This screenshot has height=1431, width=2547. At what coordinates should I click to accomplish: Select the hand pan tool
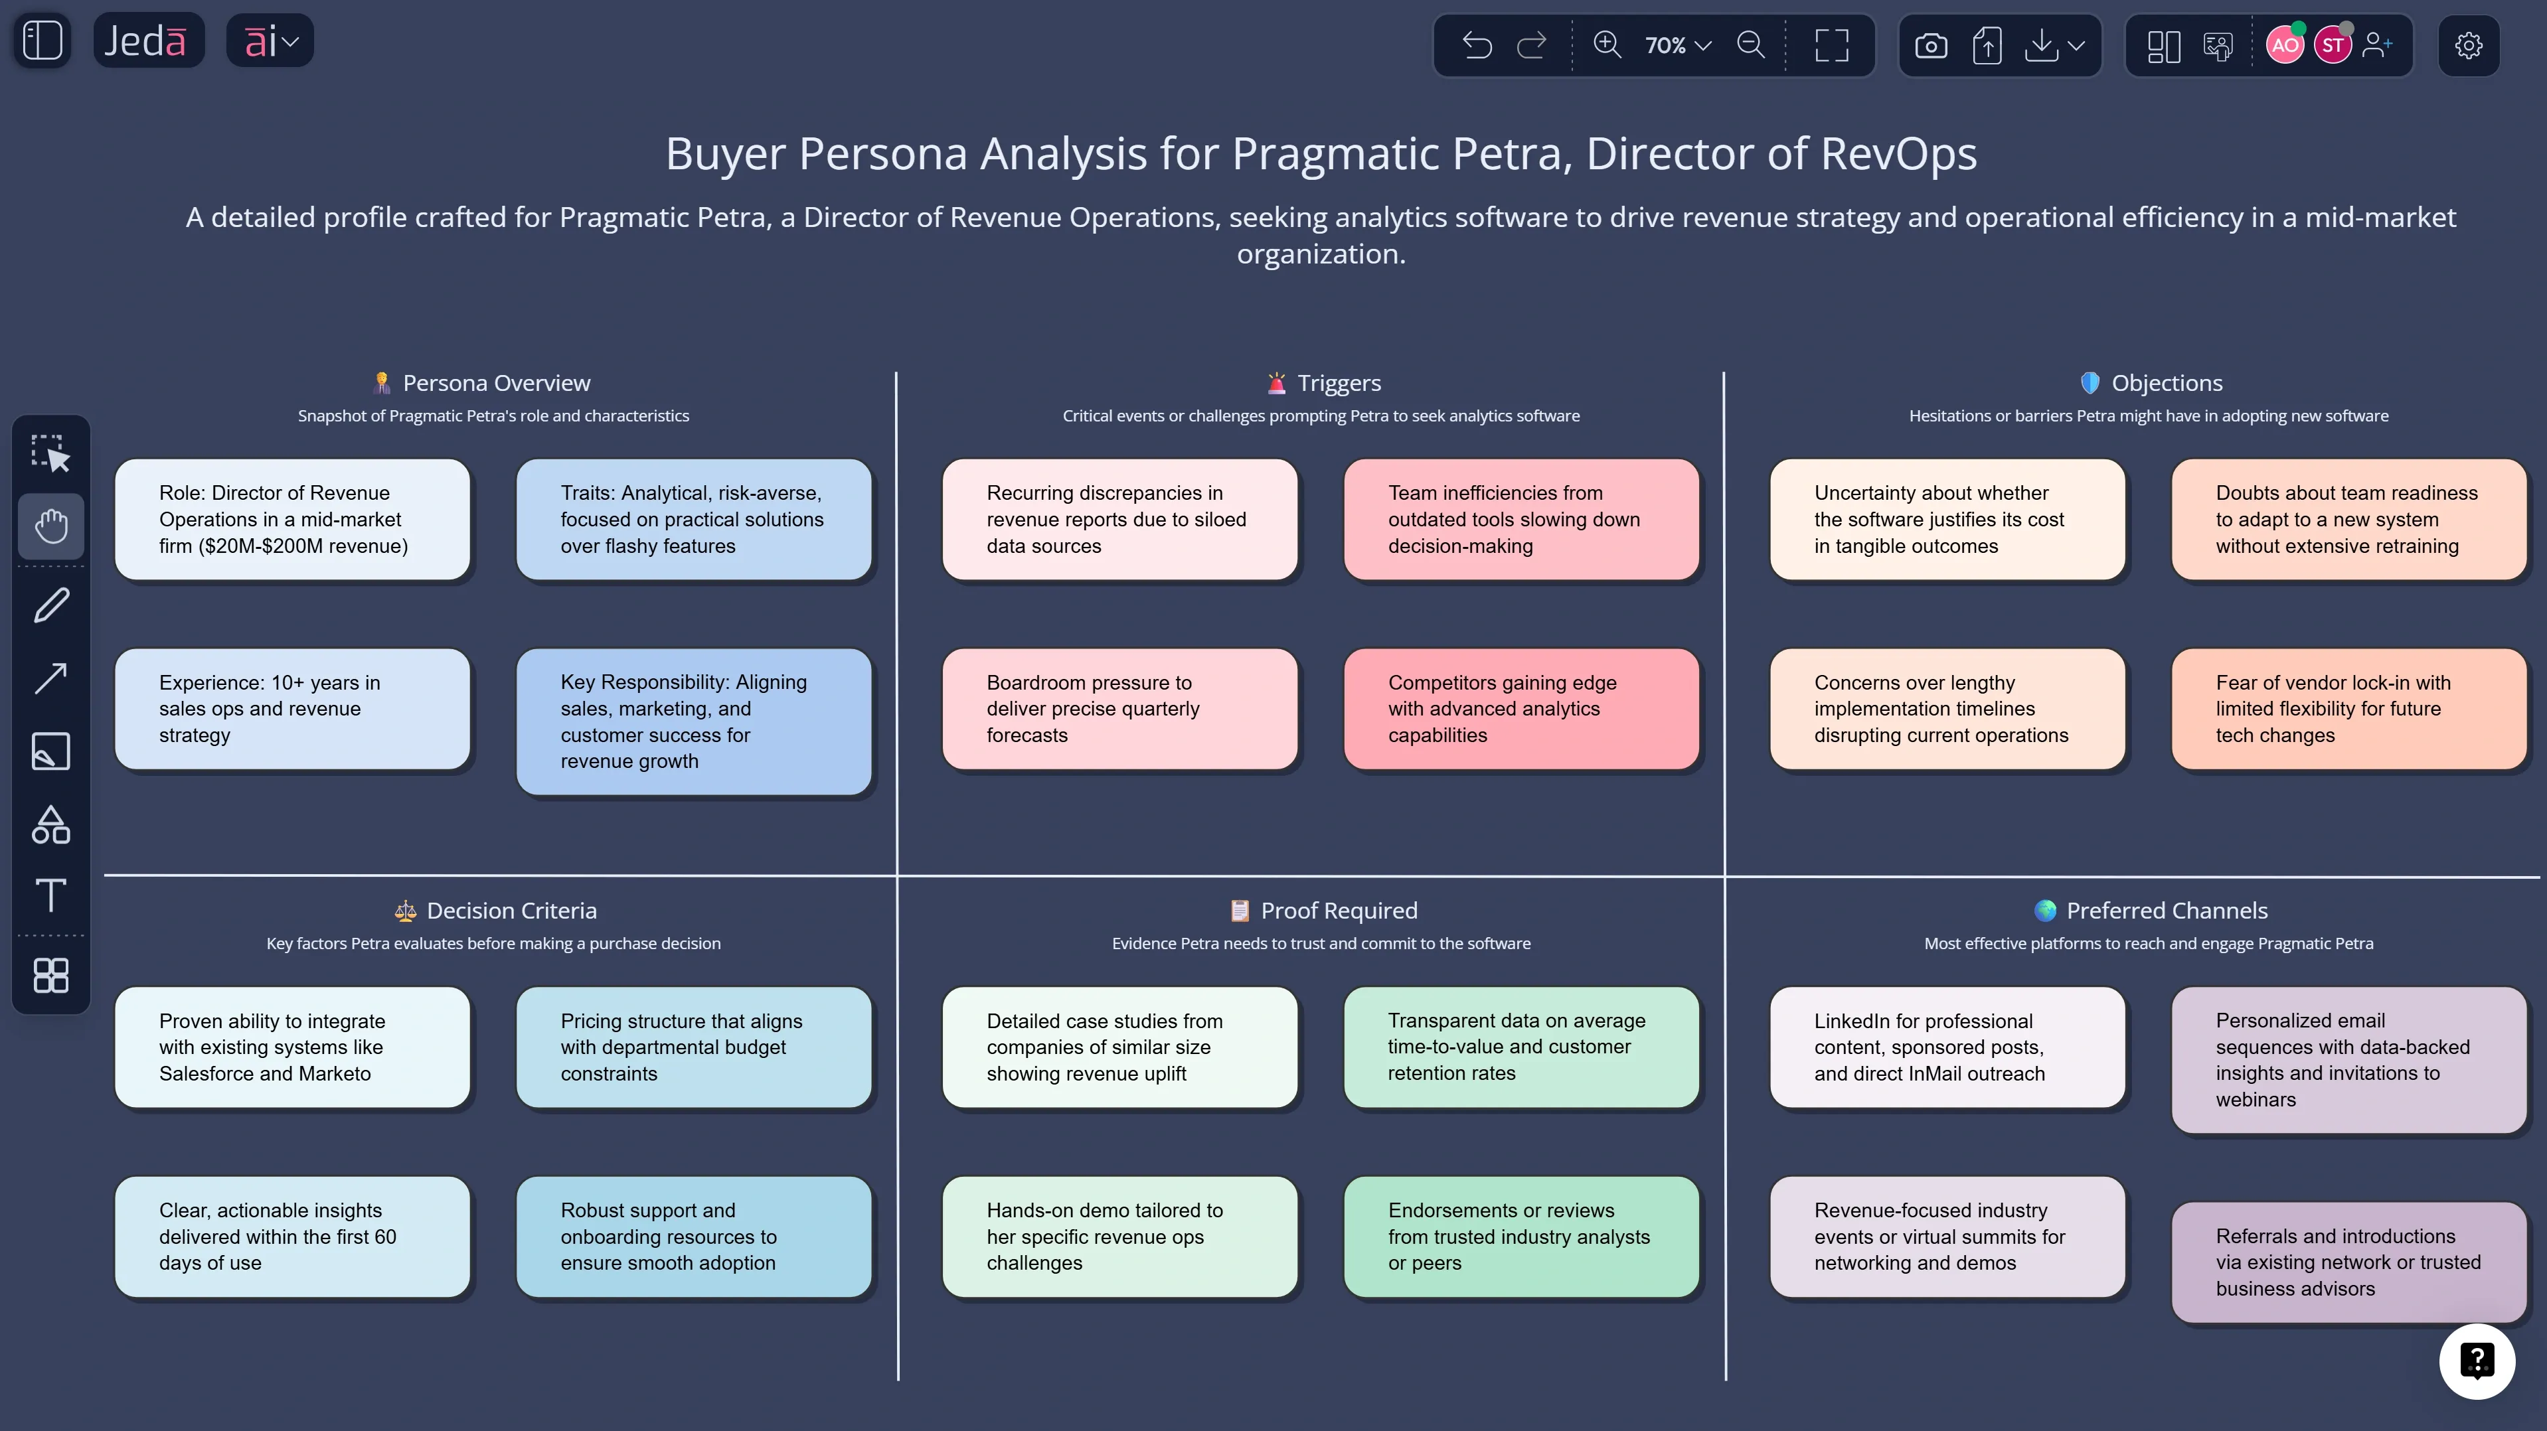[50, 526]
